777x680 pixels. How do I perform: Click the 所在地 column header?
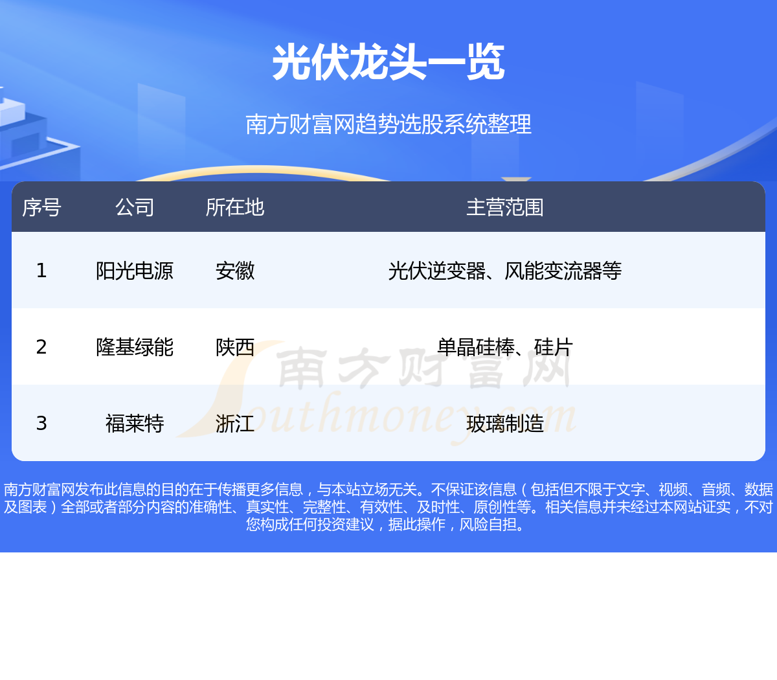235,207
